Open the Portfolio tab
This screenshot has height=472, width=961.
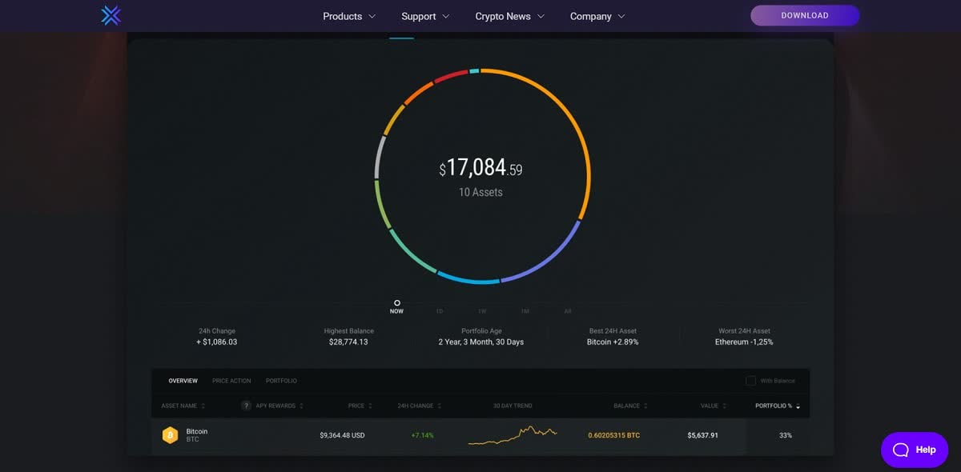[281, 381]
